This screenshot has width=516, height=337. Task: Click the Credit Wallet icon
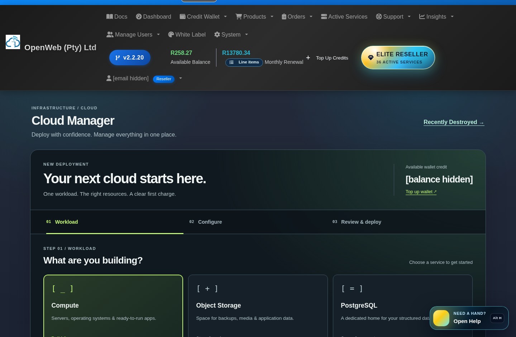(x=182, y=16)
